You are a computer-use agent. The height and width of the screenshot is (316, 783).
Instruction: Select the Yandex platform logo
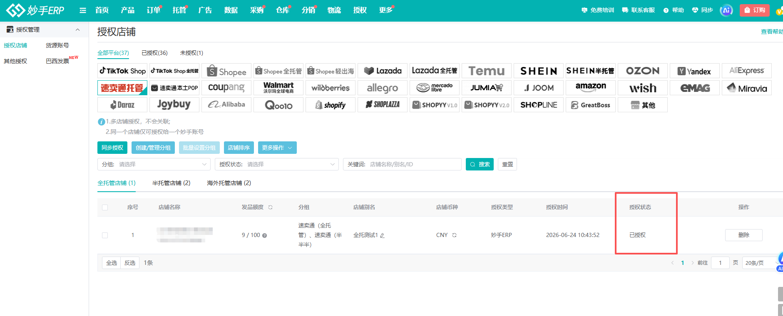point(695,71)
